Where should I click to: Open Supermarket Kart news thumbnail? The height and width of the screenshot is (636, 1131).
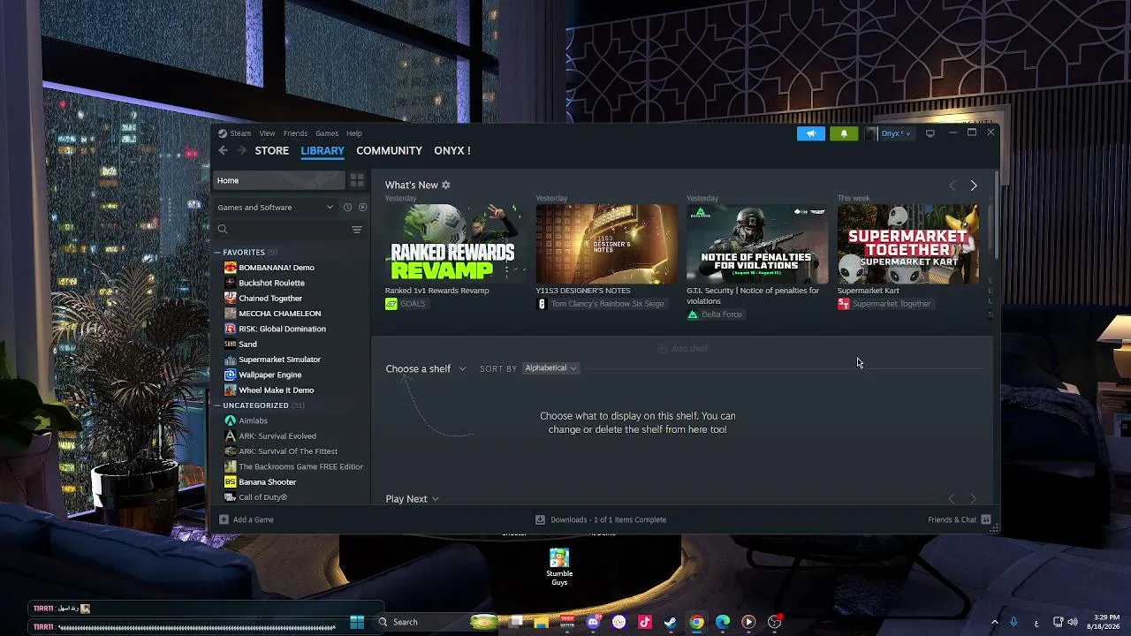point(908,244)
